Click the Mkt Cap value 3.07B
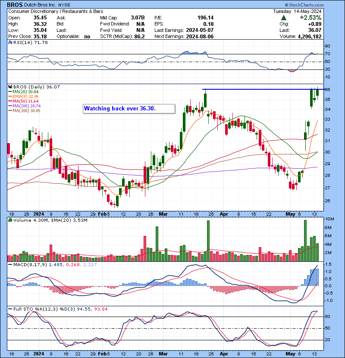Screen dimensions: 345x358 [138, 18]
